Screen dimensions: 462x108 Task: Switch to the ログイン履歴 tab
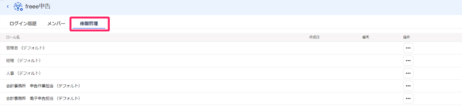coord(23,24)
